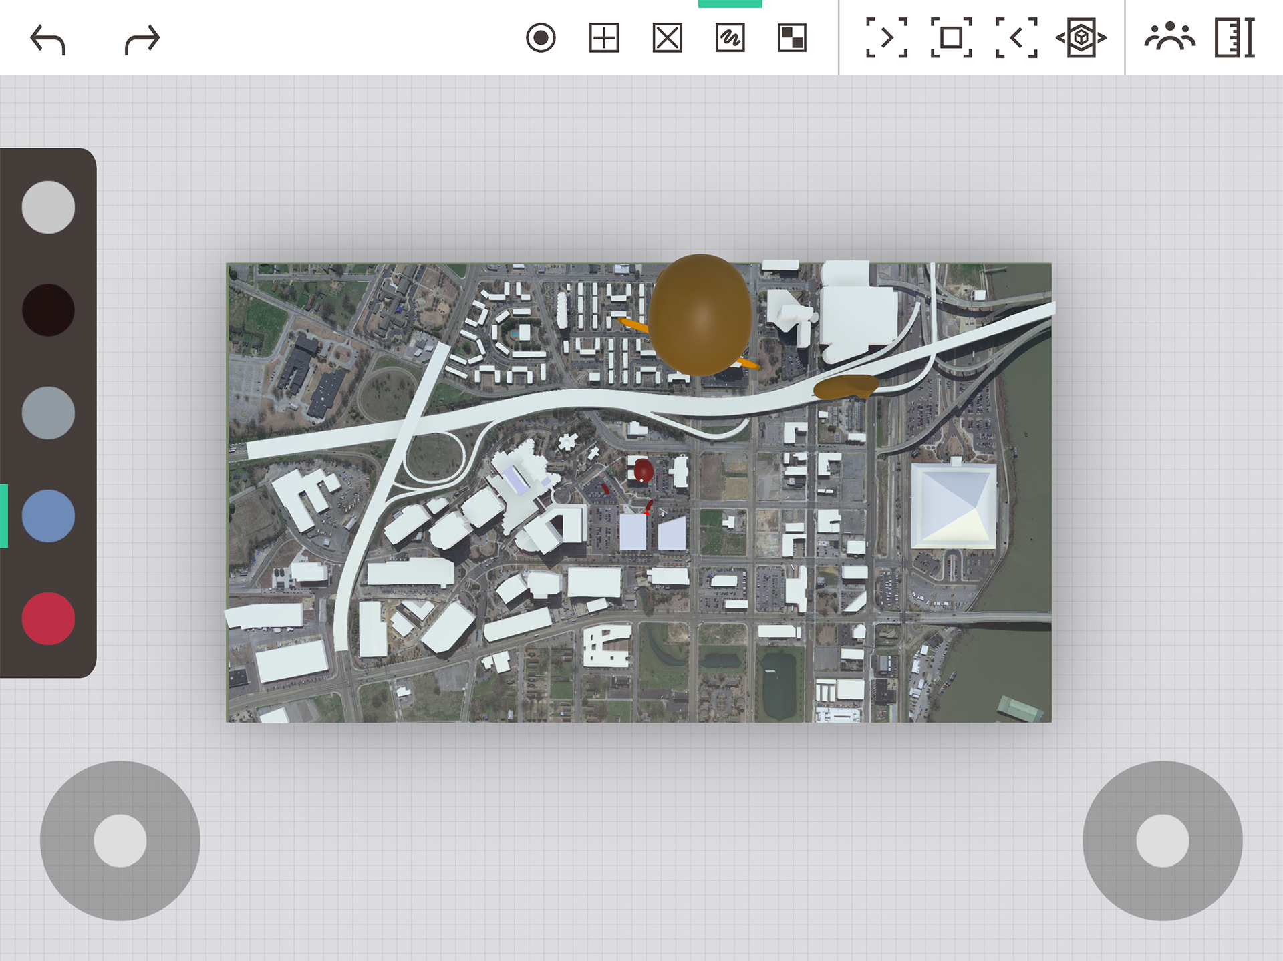Choose the red color swatch
The height and width of the screenshot is (961, 1283).
(48, 618)
